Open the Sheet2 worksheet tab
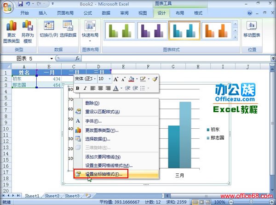 pyautogui.click(x=52, y=196)
